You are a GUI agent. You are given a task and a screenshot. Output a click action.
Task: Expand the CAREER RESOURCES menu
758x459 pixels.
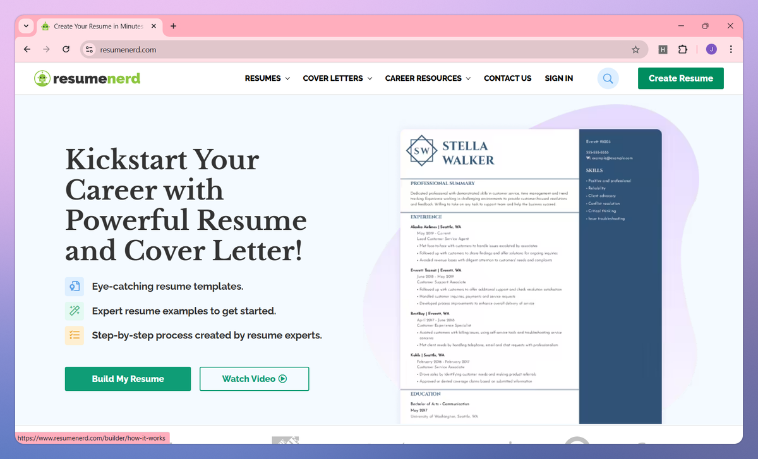pyautogui.click(x=428, y=78)
